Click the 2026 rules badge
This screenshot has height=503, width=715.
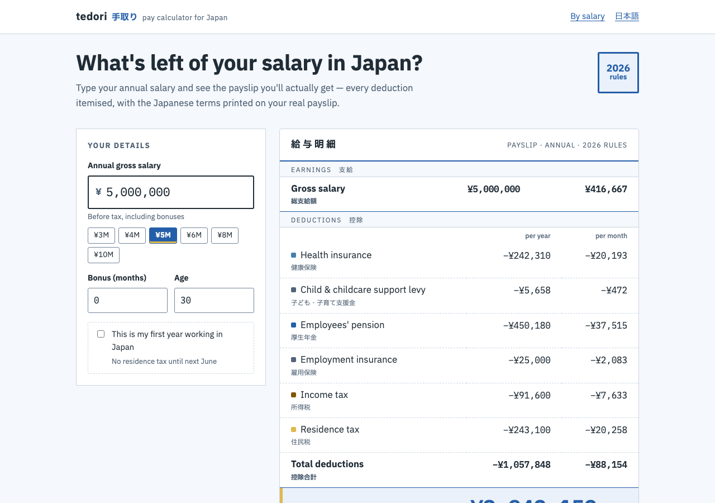point(618,73)
